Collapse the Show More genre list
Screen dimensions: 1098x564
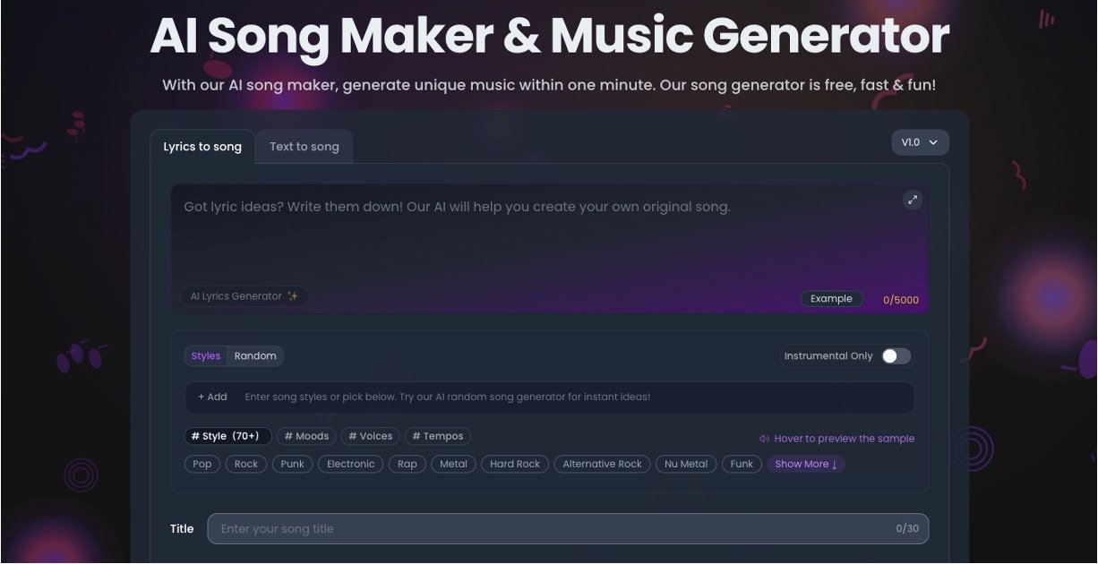click(x=804, y=464)
